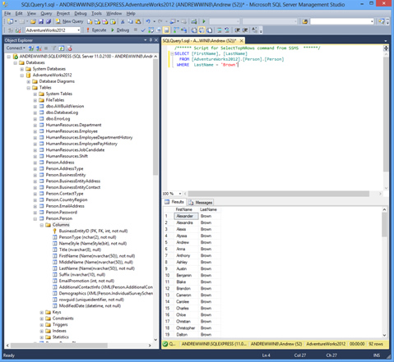
Task: Select the Person.Address table in the tree
Action: 60,163
